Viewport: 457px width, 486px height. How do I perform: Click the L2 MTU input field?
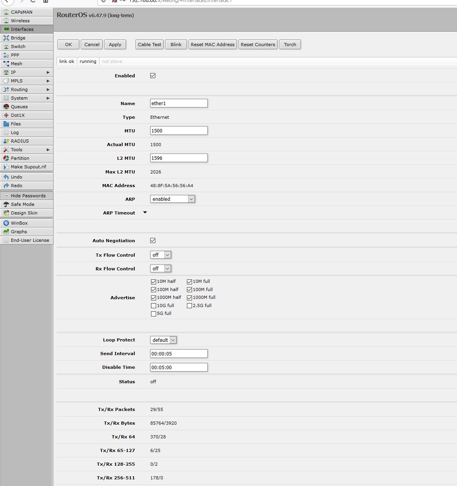coord(179,158)
